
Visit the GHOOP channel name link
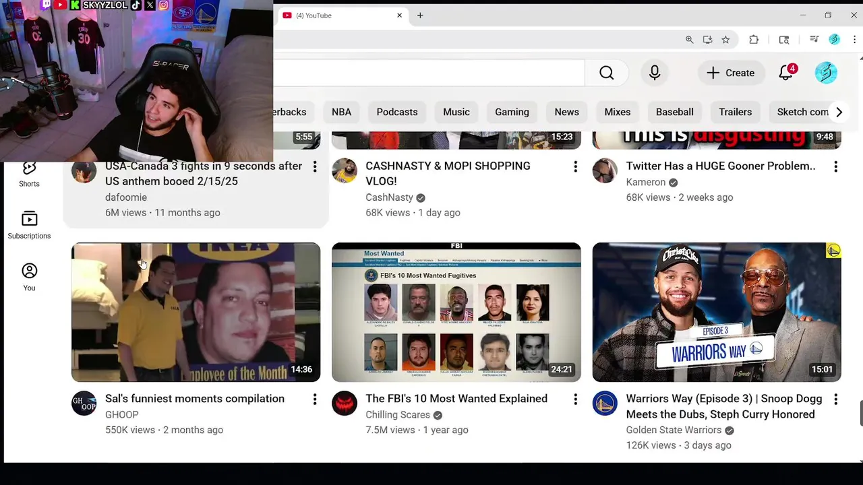pyautogui.click(x=122, y=415)
